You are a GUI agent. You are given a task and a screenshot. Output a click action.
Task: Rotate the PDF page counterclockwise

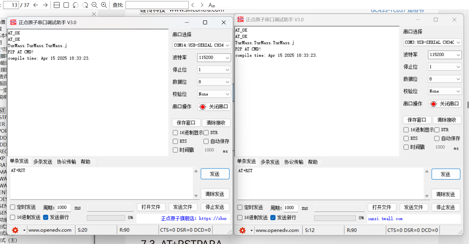[x=76, y=5]
